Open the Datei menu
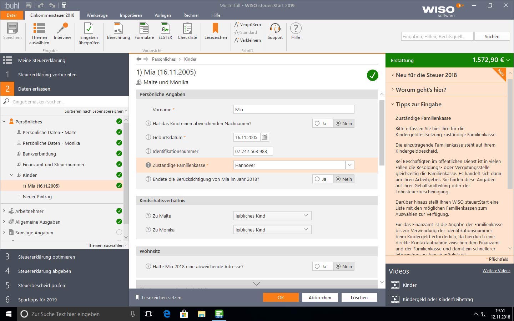 (x=11, y=15)
